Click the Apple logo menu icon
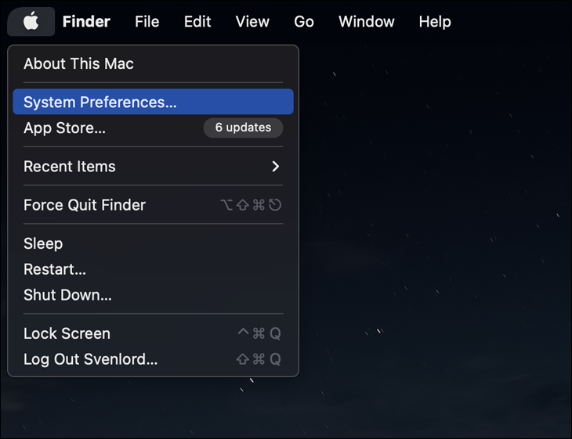This screenshot has width=572, height=439. pyautogui.click(x=31, y=22)
